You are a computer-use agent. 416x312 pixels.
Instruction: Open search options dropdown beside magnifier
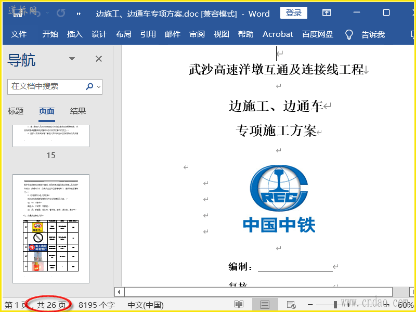coord(99,87)
